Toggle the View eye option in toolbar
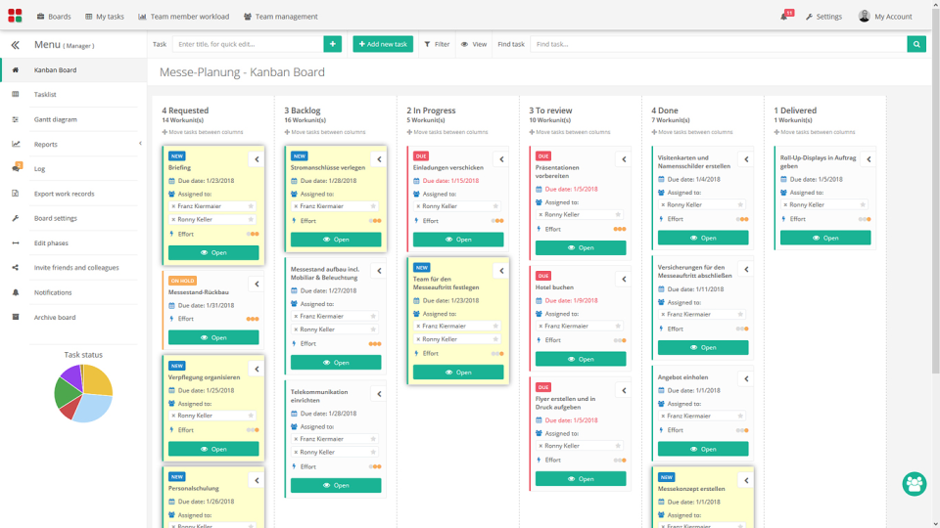The width and height of the screenshot is (940, 528). coord(474,44)
